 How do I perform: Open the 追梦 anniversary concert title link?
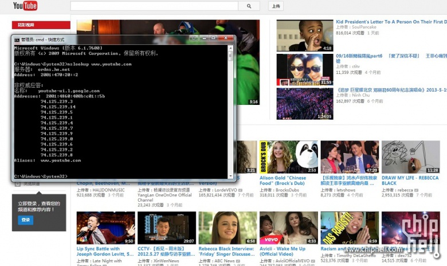coord(391,90)
